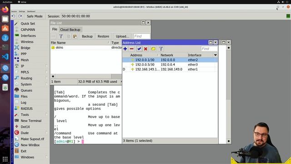Open RADIUS from the sidebar
This screenshot has height=164, width=291.
pos(26,108)
